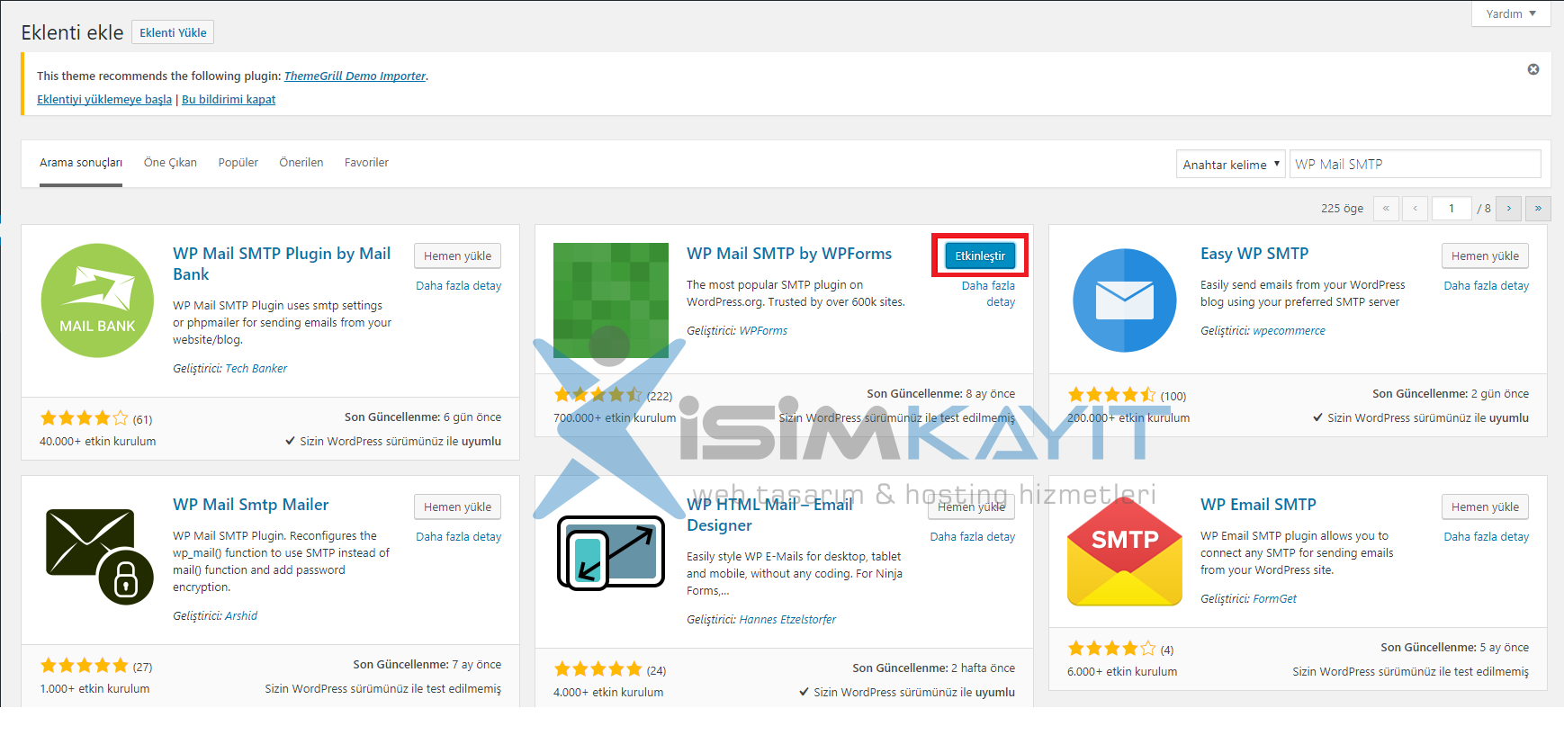1564x744 pixels.
Task: Click Easy WP SMTP star rating
Action: (1112, 395)
